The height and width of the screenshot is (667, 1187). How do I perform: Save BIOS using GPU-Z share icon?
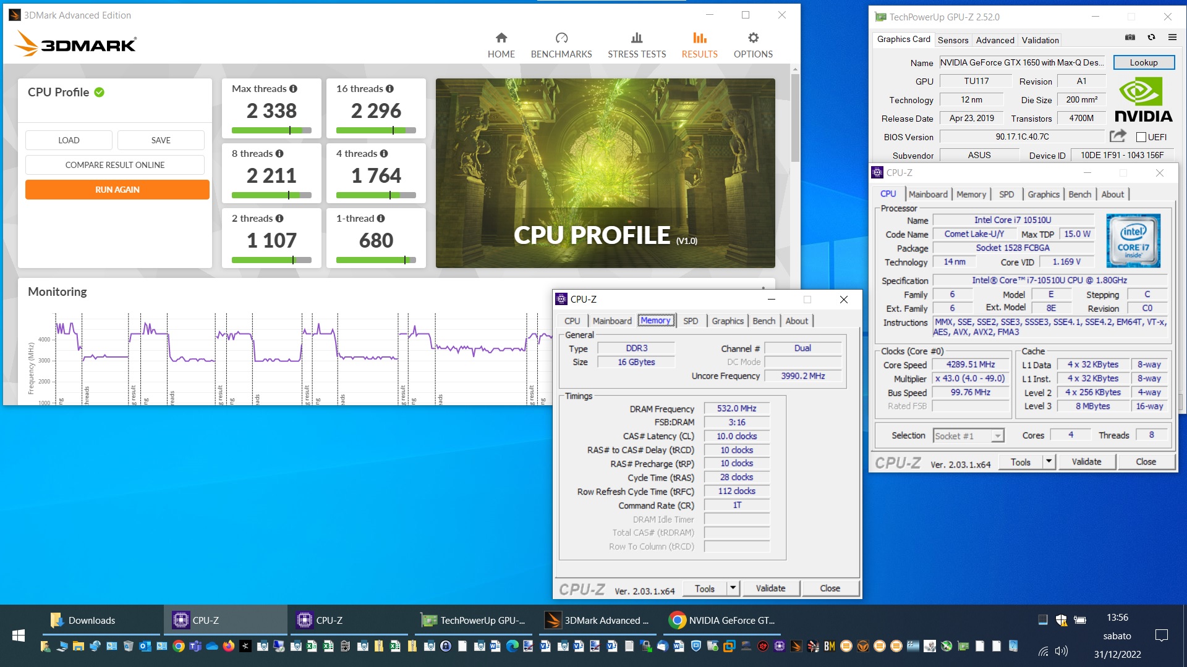tap(1118, 136)
